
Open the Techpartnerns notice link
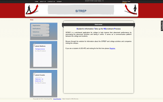pyautogui.click(x=40, y=49)
